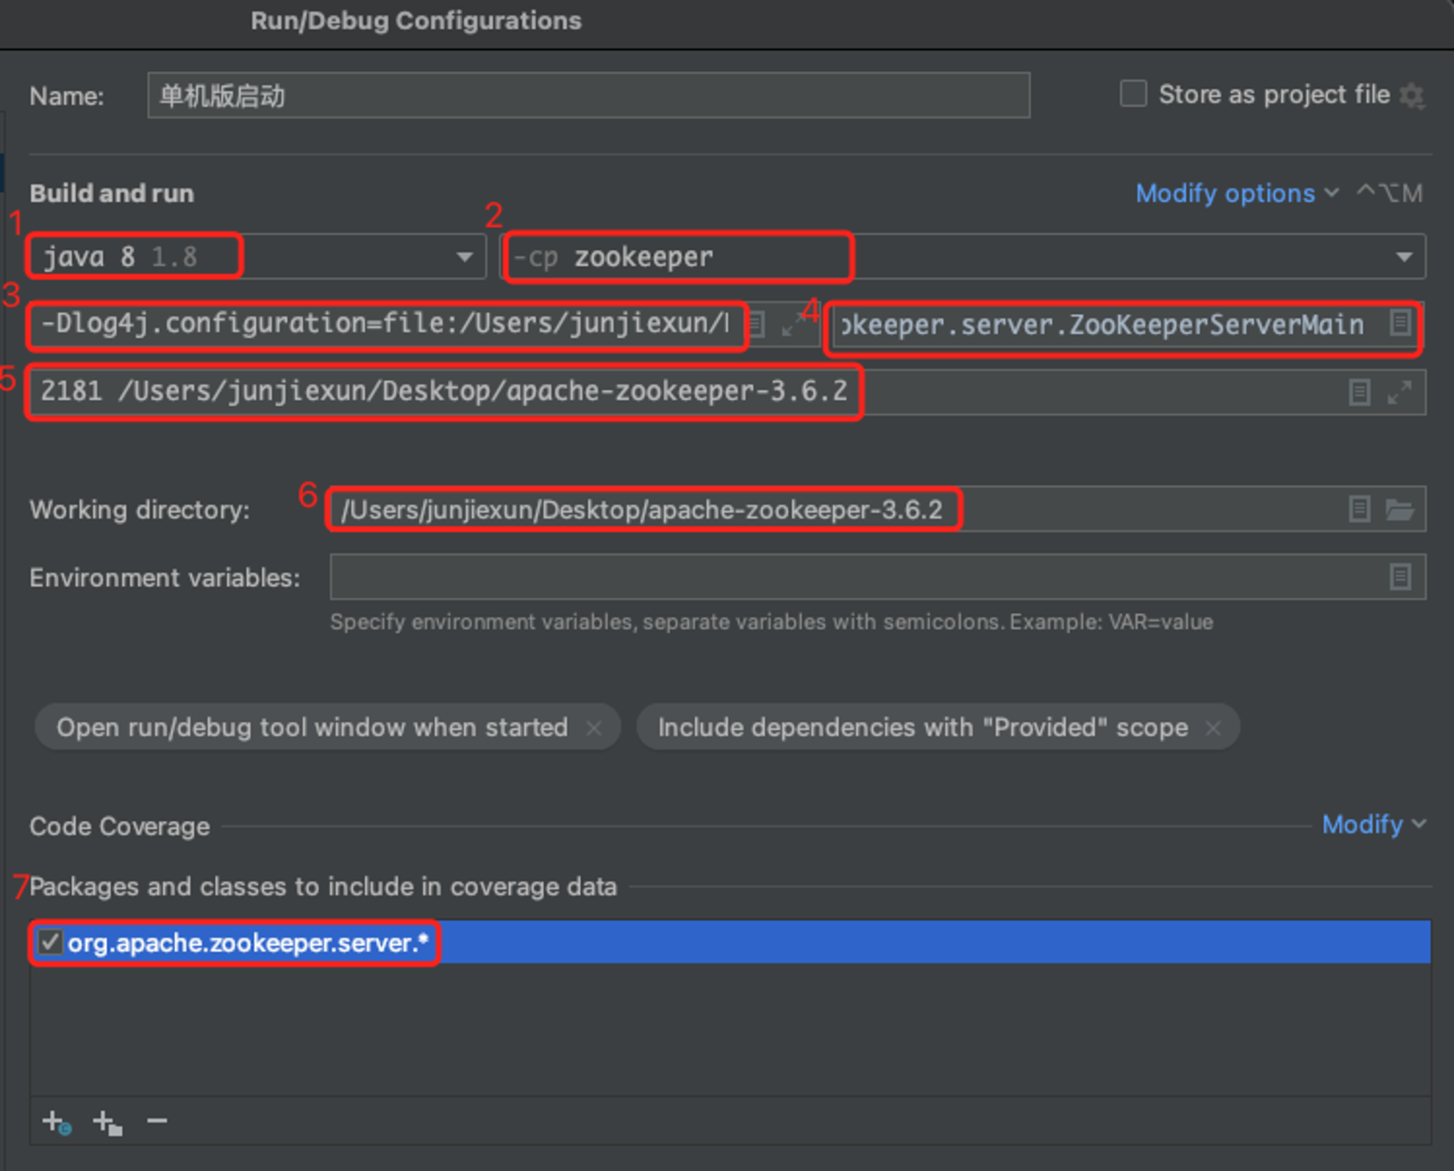Remove selected coverage pattern with minus icon

pos(157,1121)
